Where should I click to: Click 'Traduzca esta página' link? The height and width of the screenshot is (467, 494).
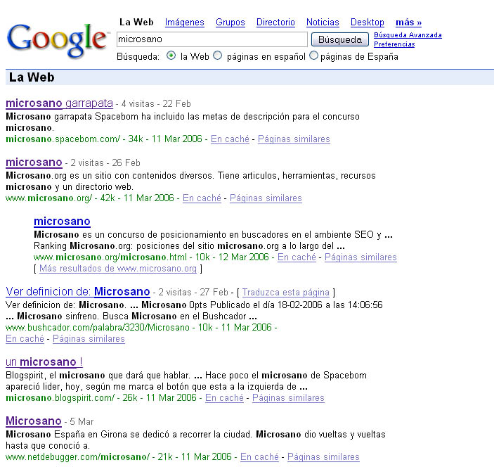point(286,293)
